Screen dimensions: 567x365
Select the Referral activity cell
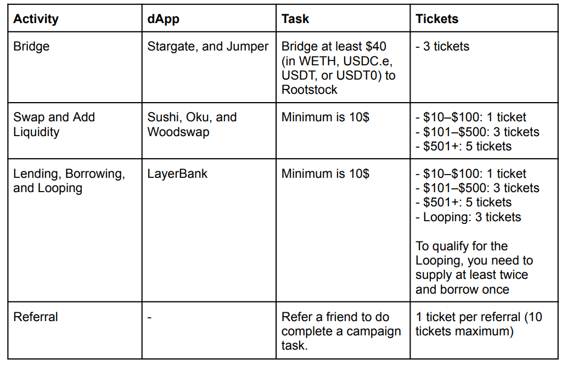75,330
